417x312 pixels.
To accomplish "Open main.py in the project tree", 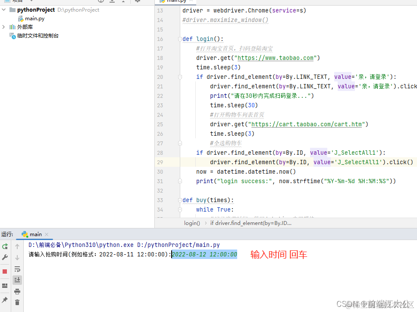I will pyautogui.click(x=34, y=19).
